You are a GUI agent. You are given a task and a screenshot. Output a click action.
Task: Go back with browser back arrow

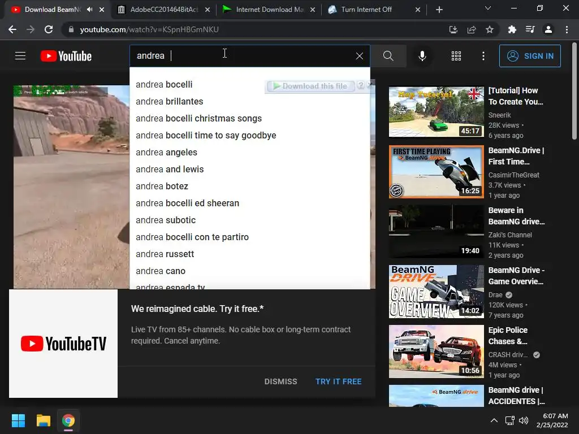12,29
